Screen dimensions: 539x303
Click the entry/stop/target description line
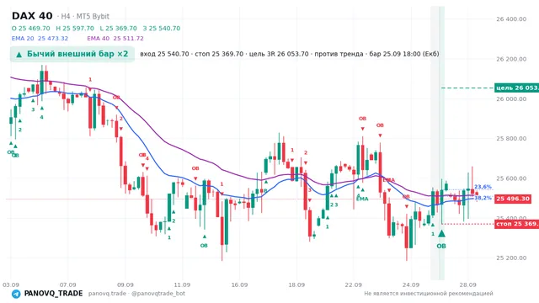[x=290, y=54]
